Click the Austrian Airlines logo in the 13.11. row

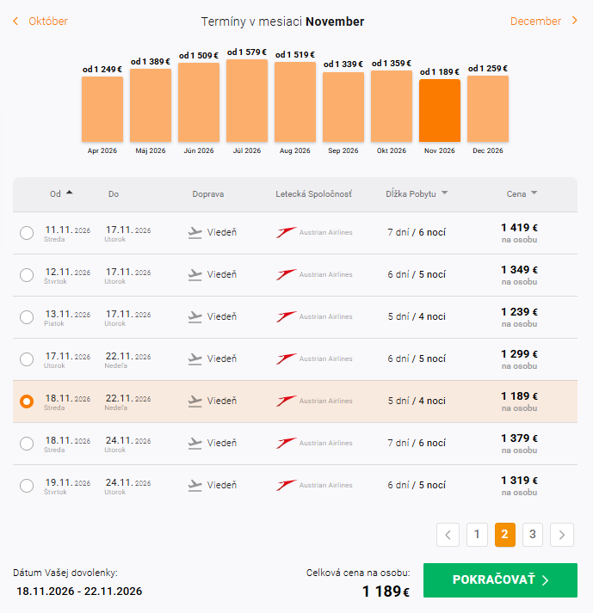tap(287, 316)
